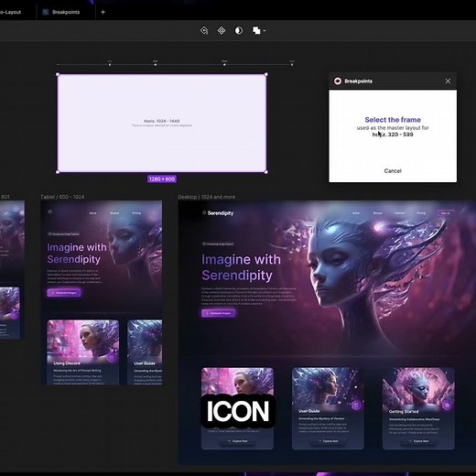
Task: Click the Breakpoints plugin logo icon
Action: 338,81
